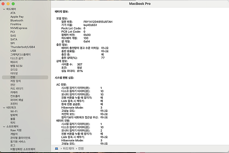Select SPI in the sidebar
Viewport: 229px width, 153px height.
click(13, 43)
